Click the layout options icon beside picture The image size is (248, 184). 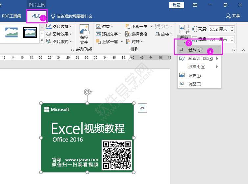pyautogui.click(x=142, y=108)
